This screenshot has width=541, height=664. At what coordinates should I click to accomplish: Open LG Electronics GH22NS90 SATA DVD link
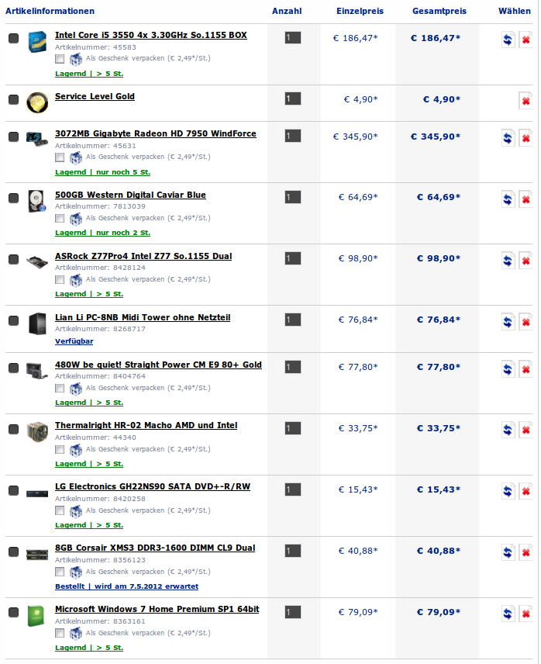153,486
